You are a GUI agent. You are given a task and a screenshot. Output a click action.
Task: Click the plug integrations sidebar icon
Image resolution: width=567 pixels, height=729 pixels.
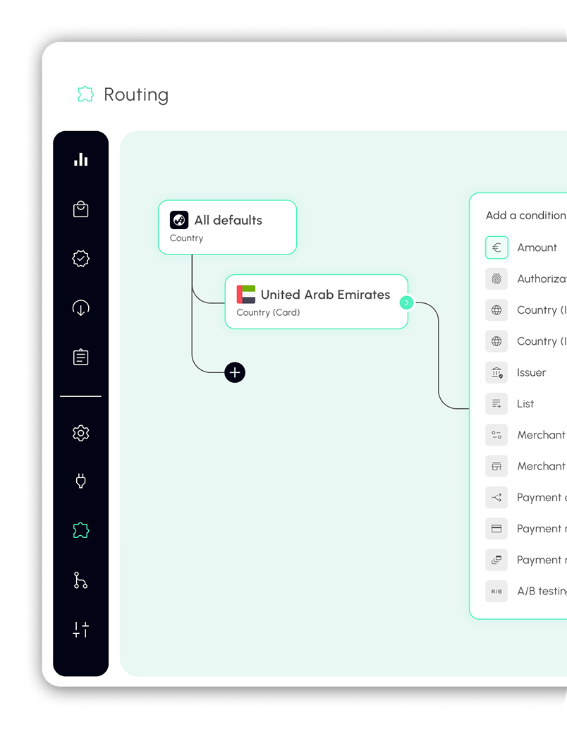81,482
